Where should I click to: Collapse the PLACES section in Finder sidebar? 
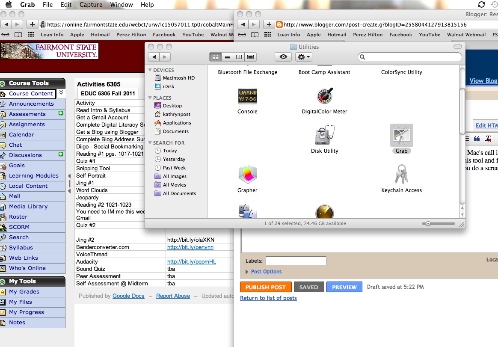[x=150, y=98]
